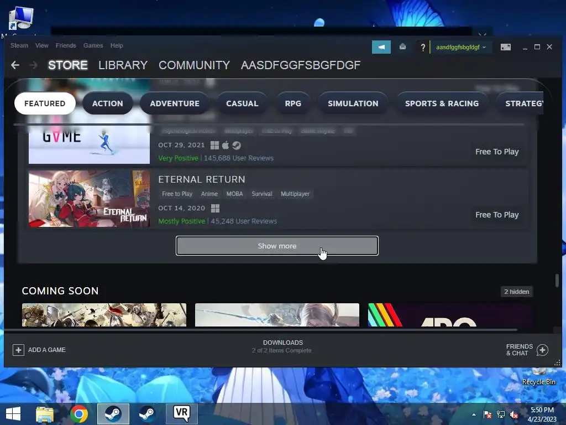Click the network tray icon
Viewport: 566px width, 425px height.
click(x=501, y=414)
